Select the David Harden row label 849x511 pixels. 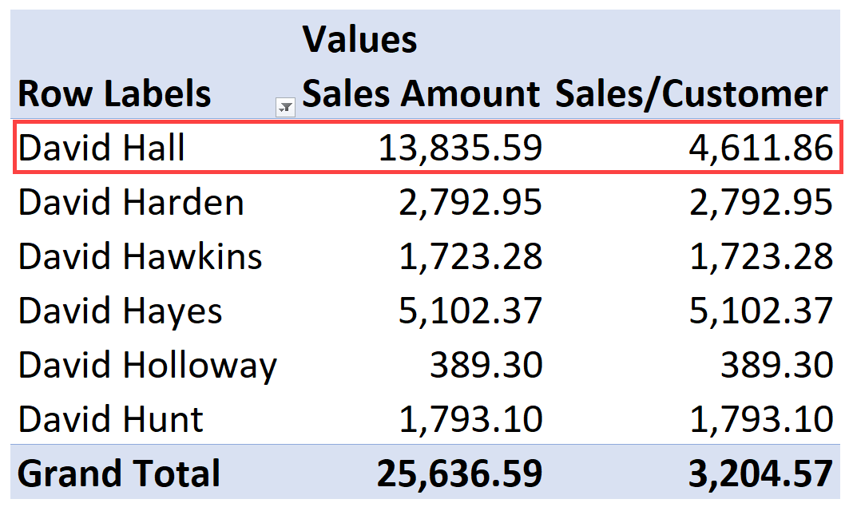tap(131, 202)
